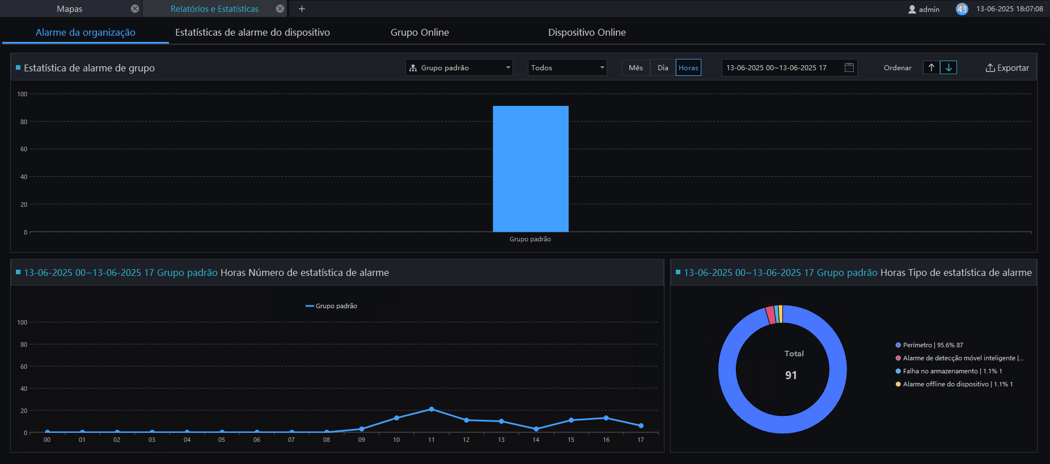Open the calendar date picker icon

(849, 67)
